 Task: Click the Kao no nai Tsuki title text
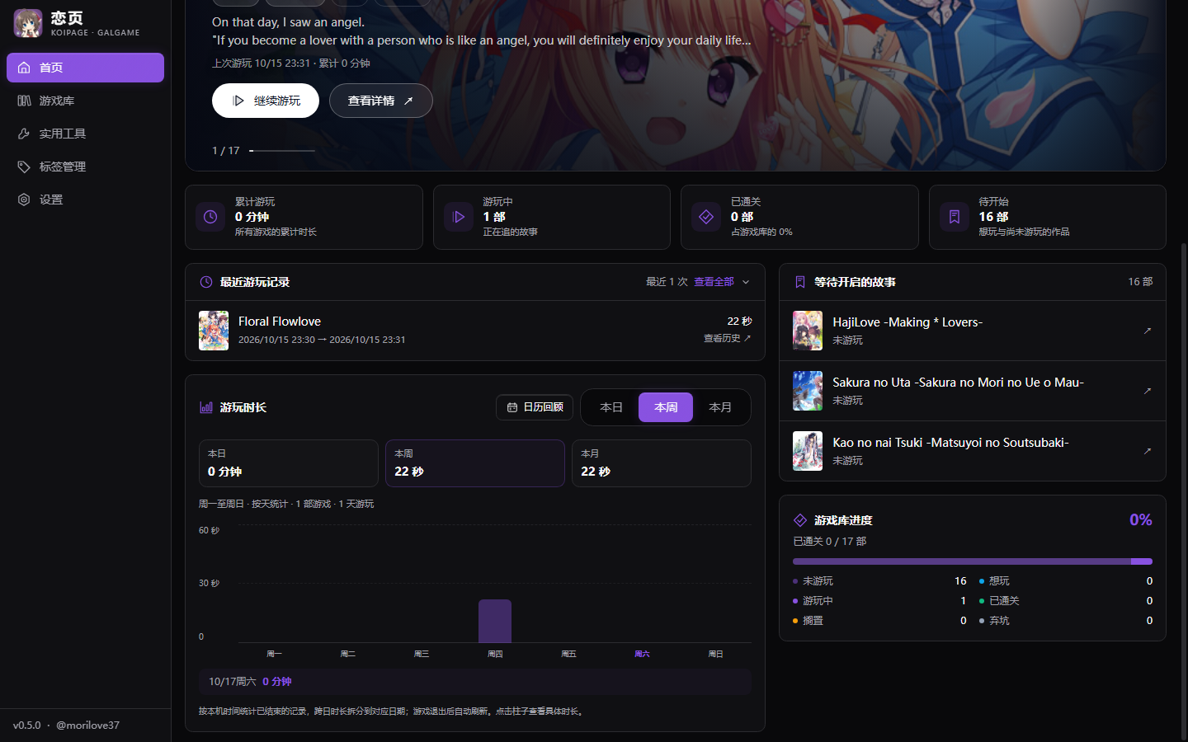(x=950, y=443)
